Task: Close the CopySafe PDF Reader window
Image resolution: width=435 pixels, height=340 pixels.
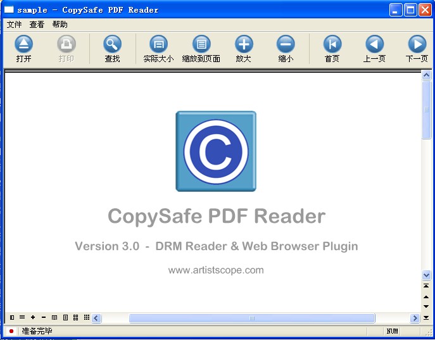Action: [425, 10]
